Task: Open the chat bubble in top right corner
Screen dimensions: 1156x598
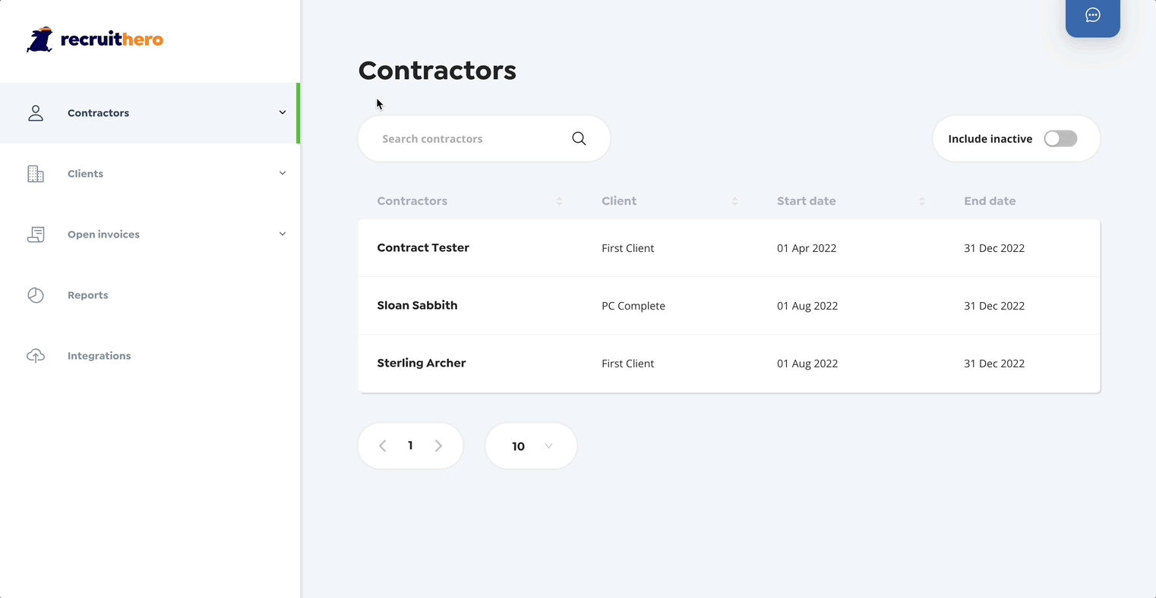Action: pyautogui.click(x=1092, y=16)
